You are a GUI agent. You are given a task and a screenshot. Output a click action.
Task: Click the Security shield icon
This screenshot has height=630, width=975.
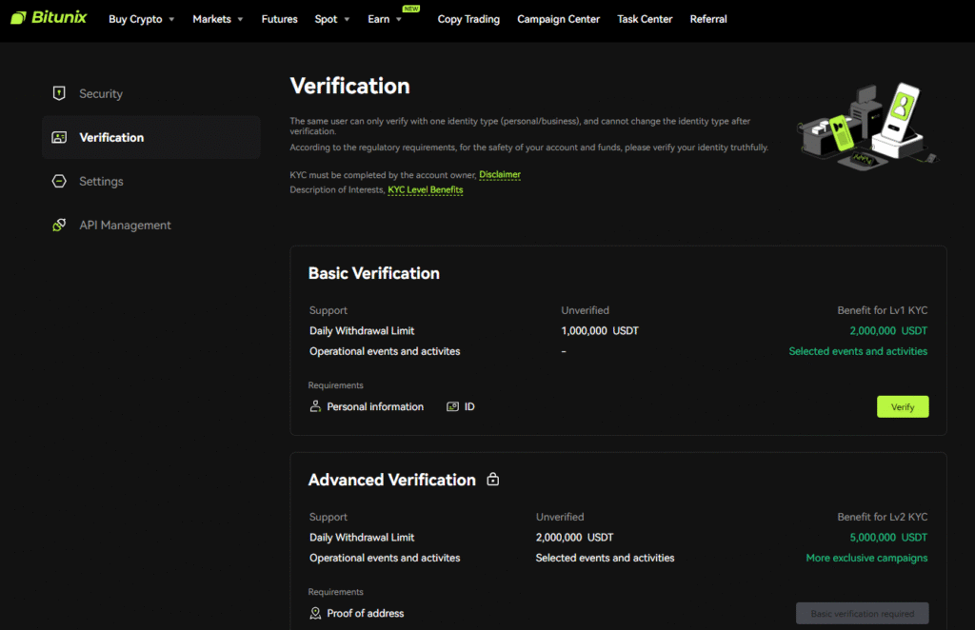(59, 93)
